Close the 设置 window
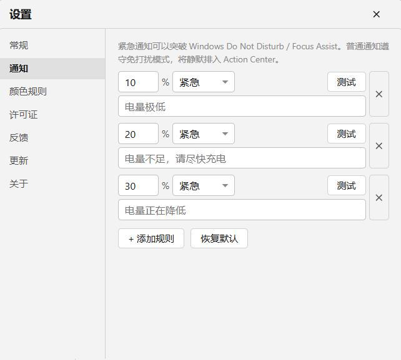This screenshot has height=360, width=401. tap(377, 14)
